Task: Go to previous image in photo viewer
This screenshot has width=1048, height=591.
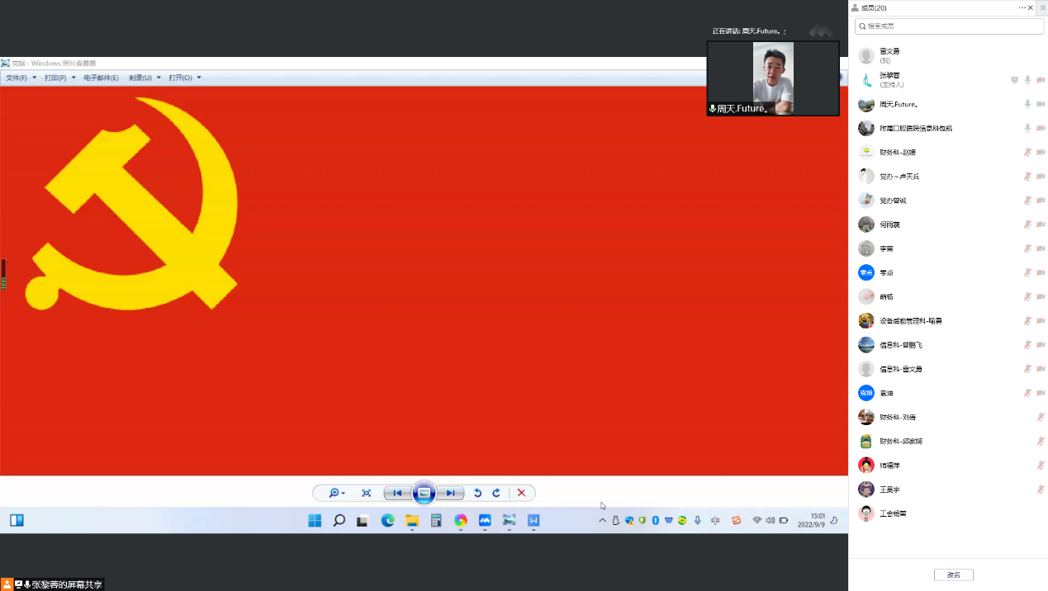Action: (x=397, y=494)
